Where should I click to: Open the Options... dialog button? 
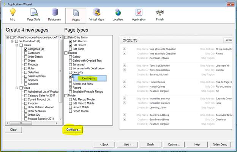pyautogui.click(x=174, y=145)
